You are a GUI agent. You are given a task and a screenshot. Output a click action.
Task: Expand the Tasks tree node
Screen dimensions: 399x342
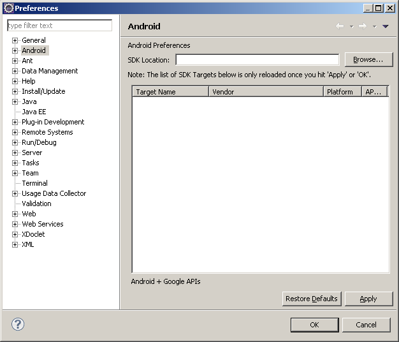(x=15, y=163)
